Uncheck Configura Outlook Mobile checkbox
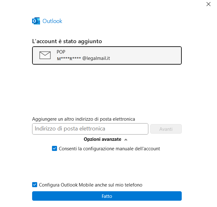 [x=35, y=185]
